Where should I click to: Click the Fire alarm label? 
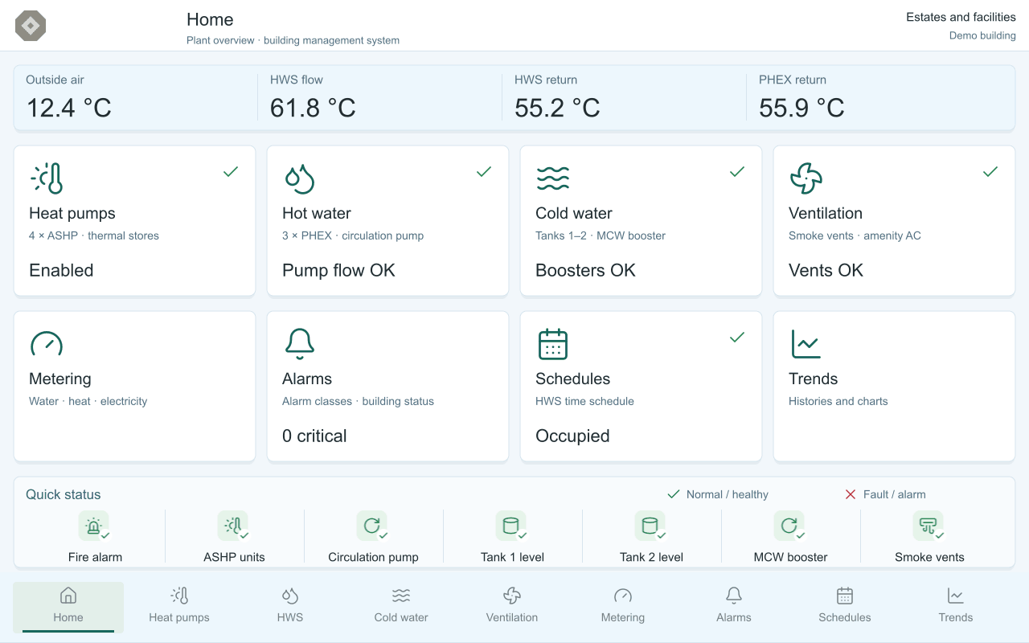pos(95,557)
